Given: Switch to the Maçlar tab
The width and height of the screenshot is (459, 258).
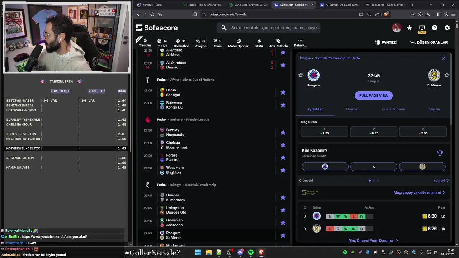Looking at the screenshot, I should point(434,109).
